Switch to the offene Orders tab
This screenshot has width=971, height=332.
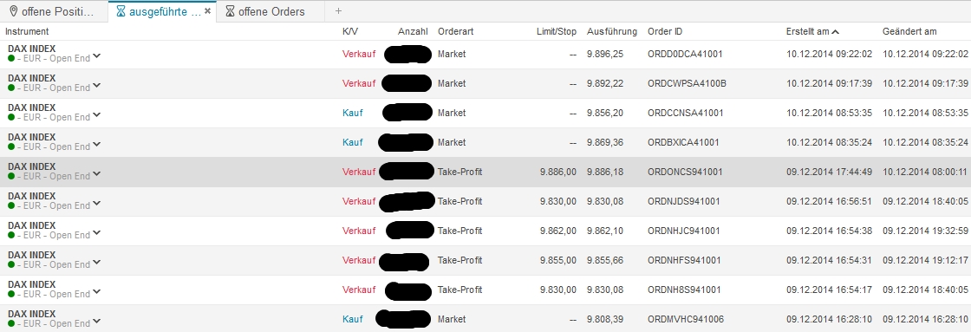(x=265, y=11)
